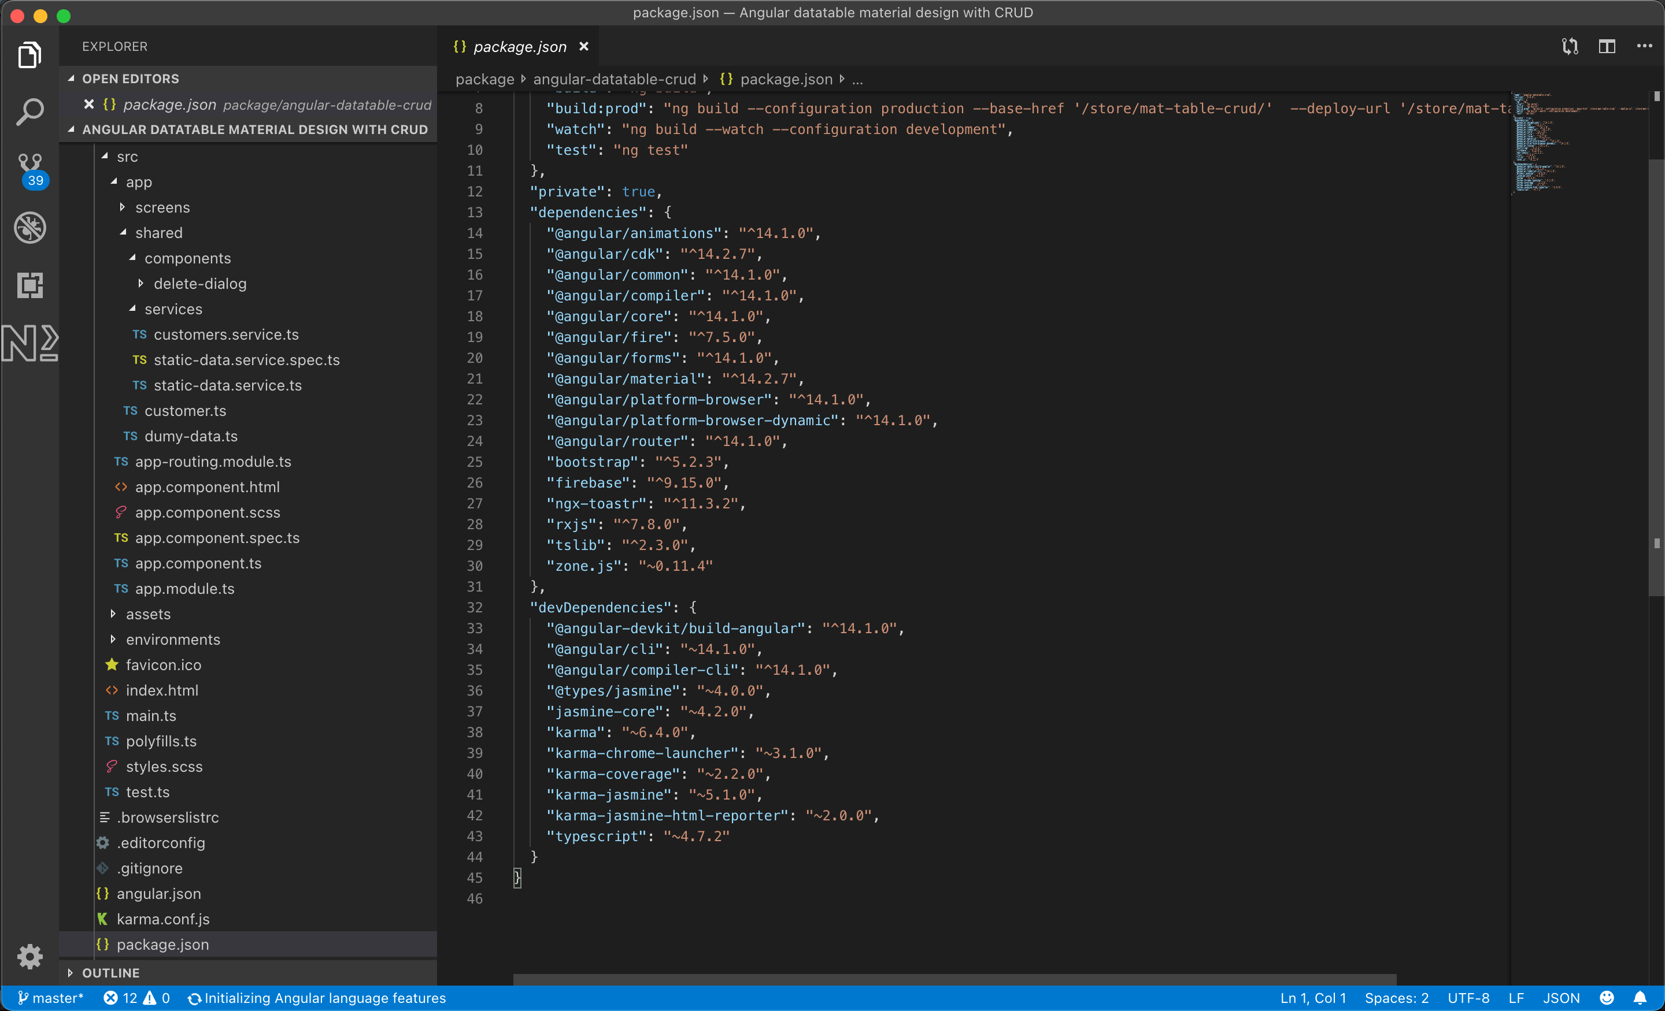The image size is (1665, 1011).
Task: Click the Explorer panel title
Action: [x=115, y=46]
